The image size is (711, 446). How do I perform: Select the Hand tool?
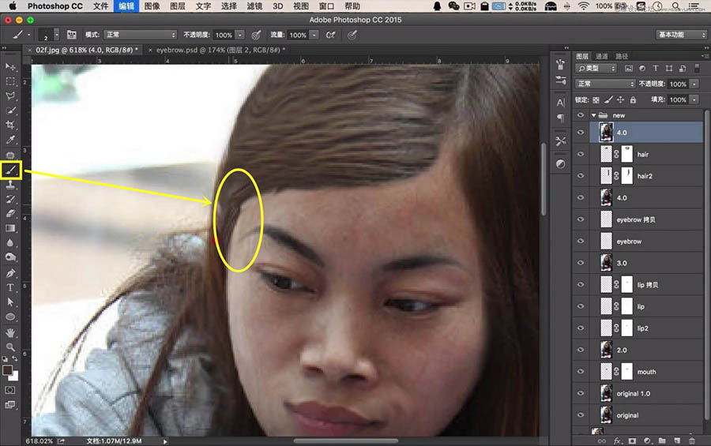pyautogui.click(x=10, y=332)
